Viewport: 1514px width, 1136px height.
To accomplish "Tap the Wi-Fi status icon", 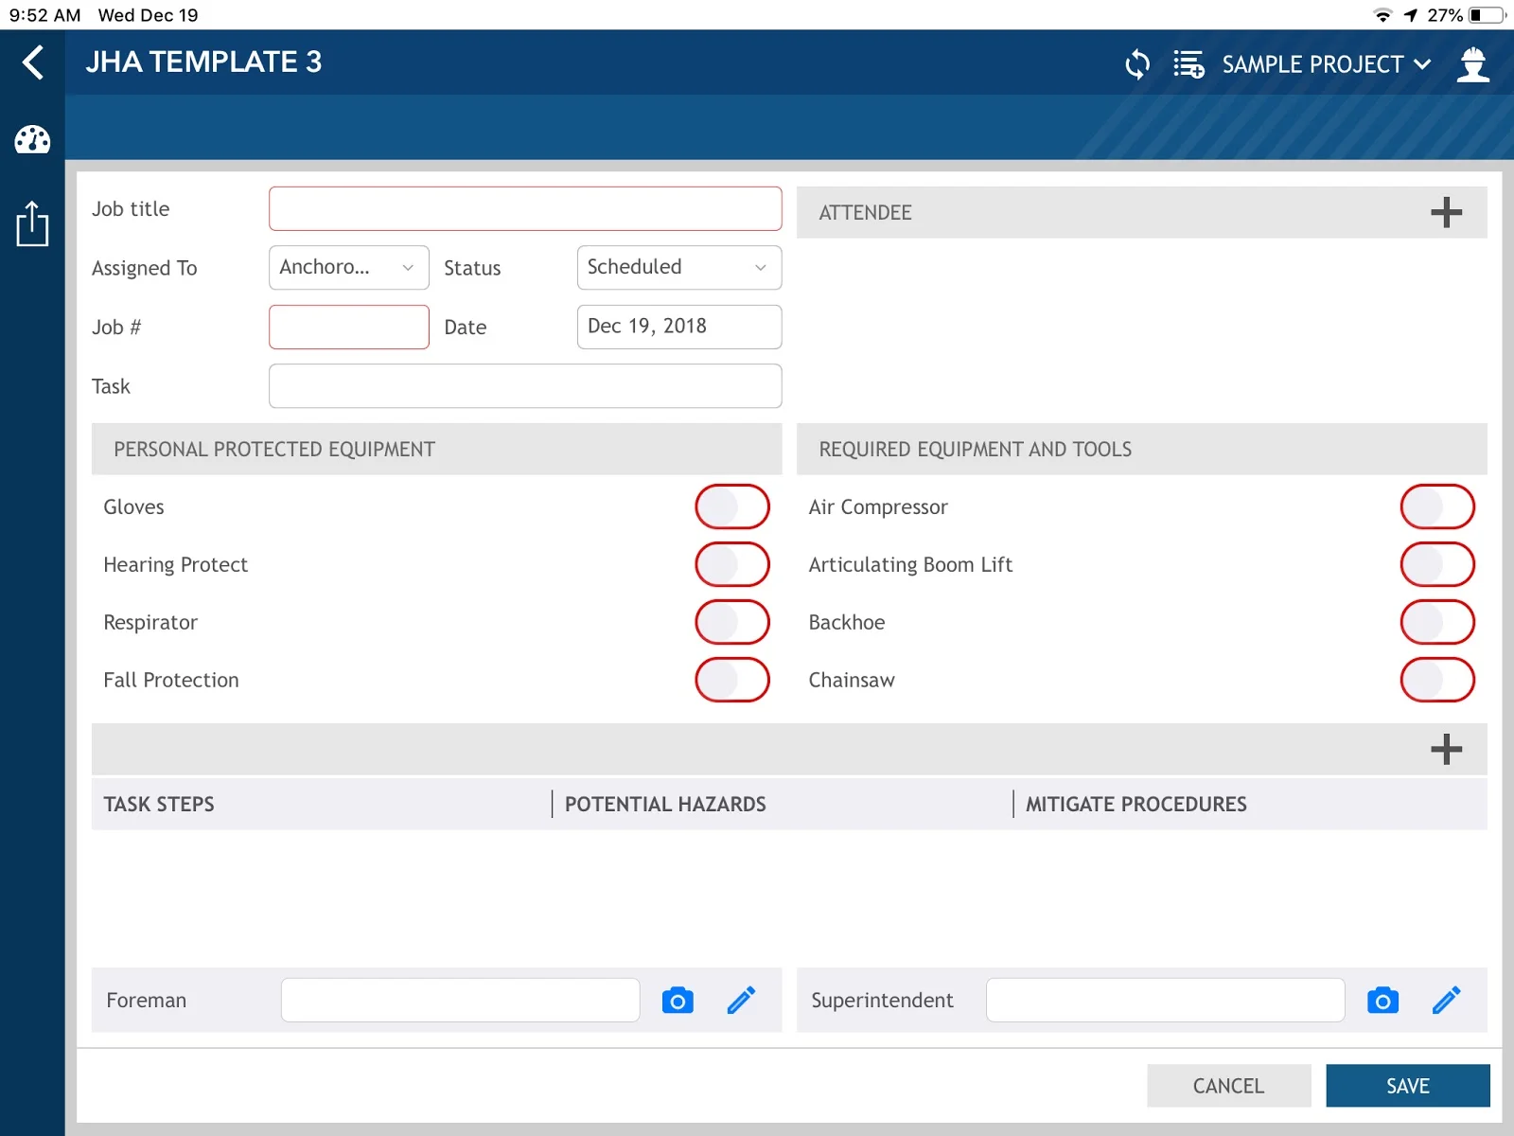I will click(1382, 15).
